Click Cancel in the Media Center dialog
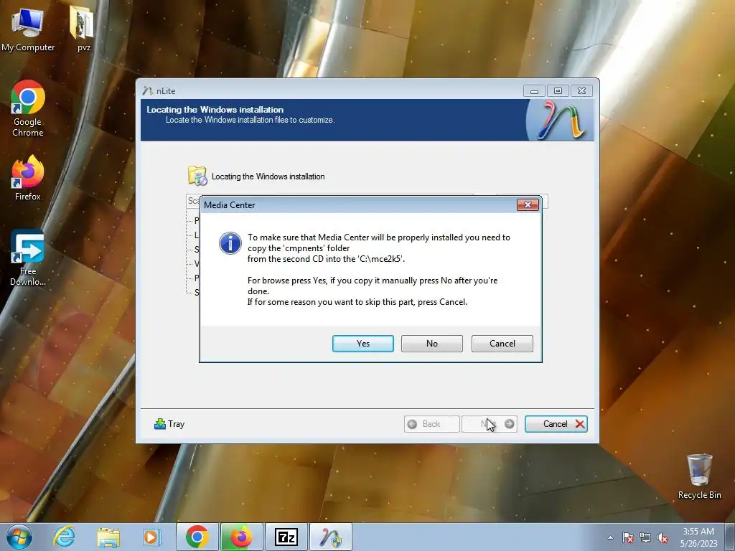The height and width of the screenshot is (551, 735). [x=502, y=344]
